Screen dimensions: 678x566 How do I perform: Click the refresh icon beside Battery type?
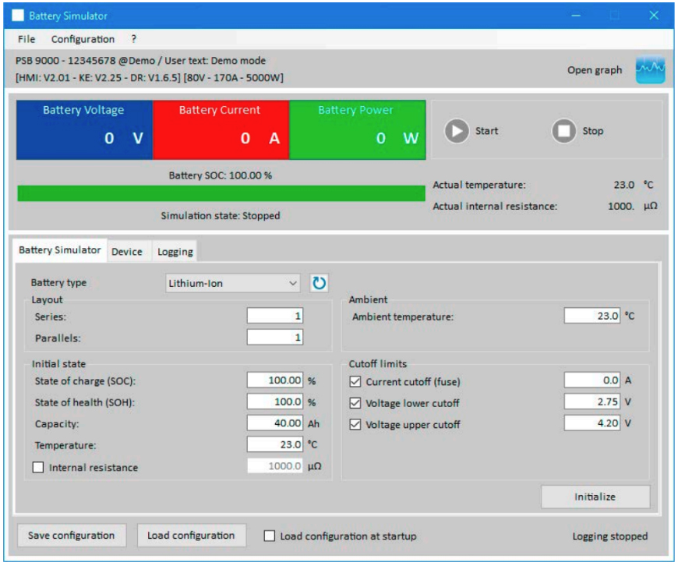pos(319,283)
